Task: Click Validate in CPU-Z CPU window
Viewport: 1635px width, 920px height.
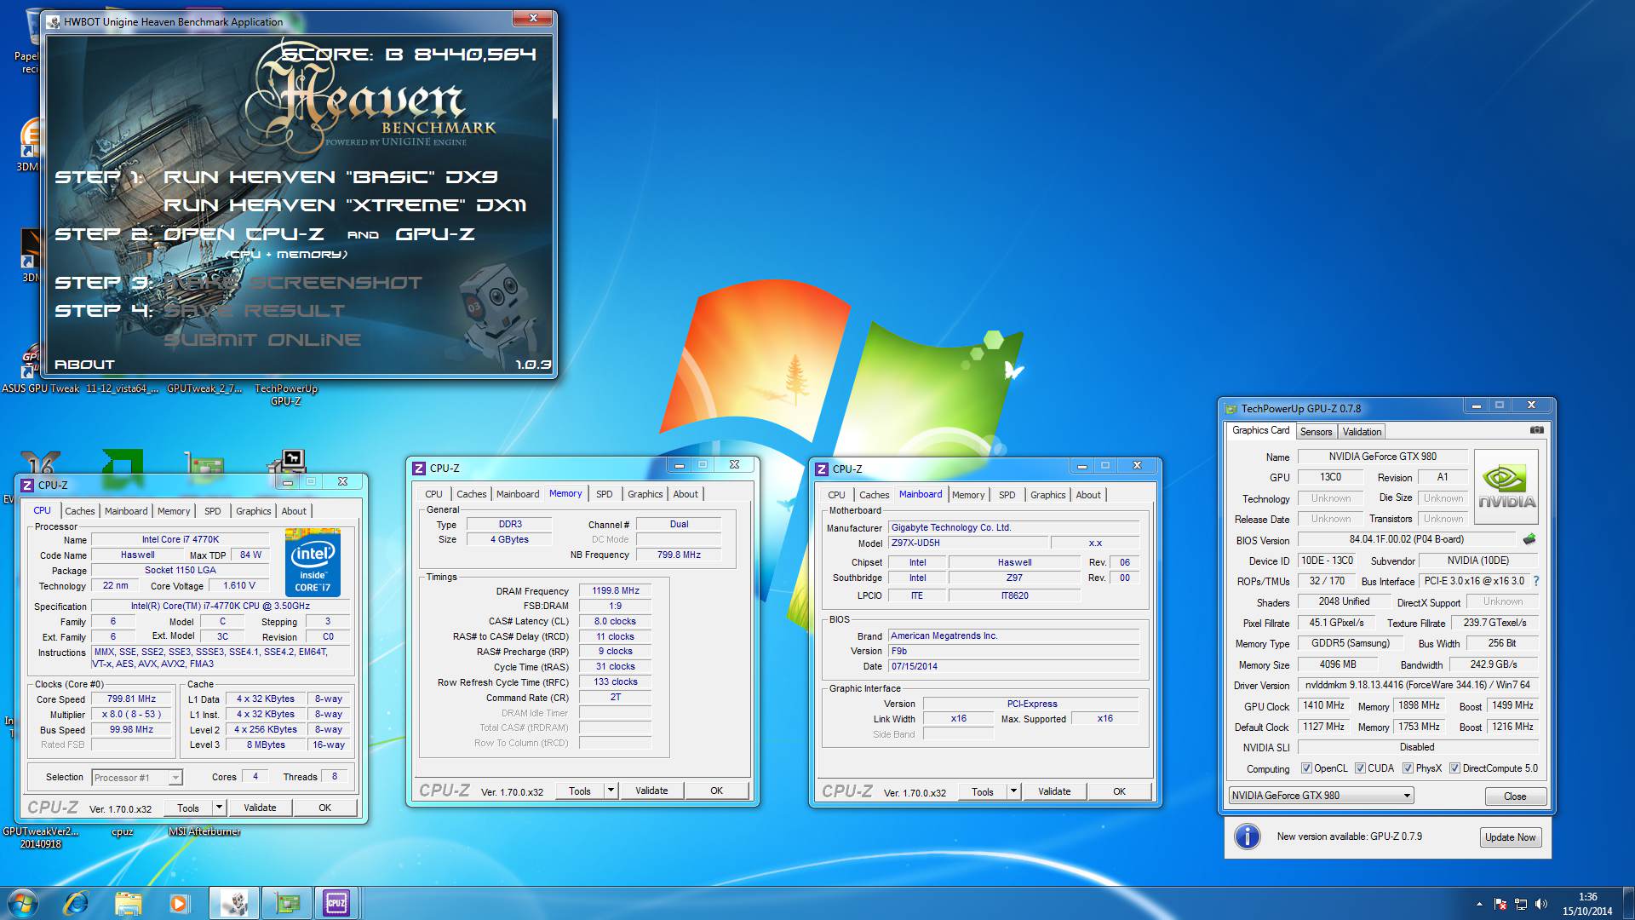Action: (260, 808)
